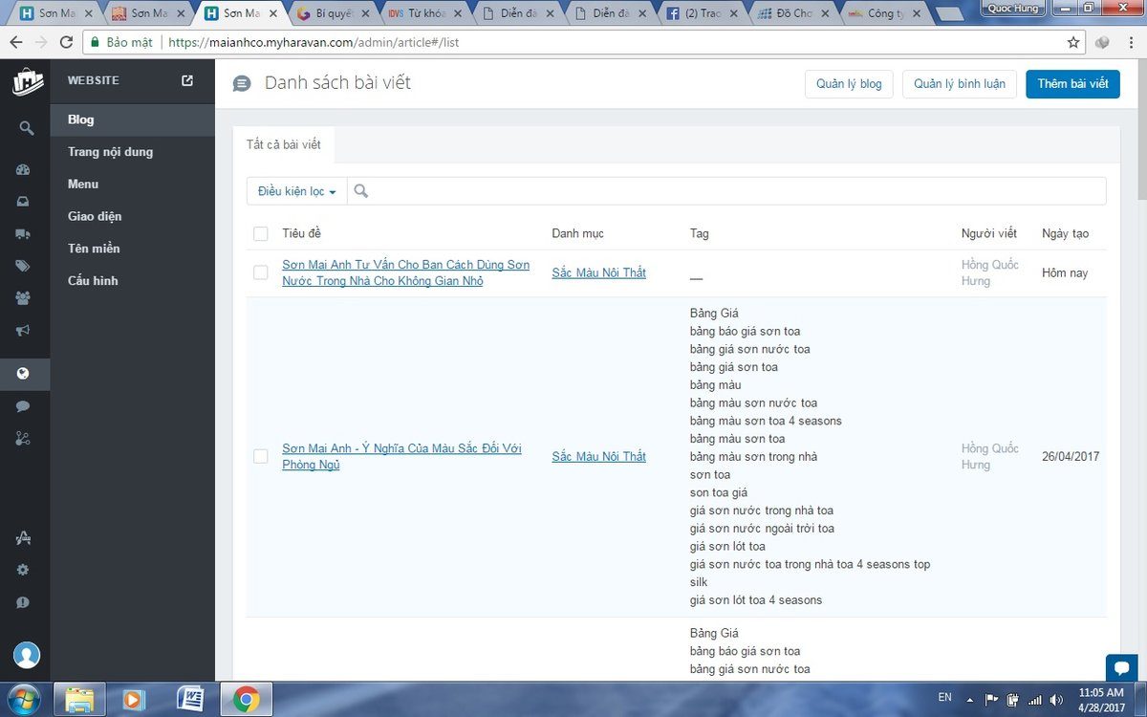Open Sắc Màu Nội Thất category in Hôm nay row
This screenshot has width=1147, height=717.
tap(599, 272)
